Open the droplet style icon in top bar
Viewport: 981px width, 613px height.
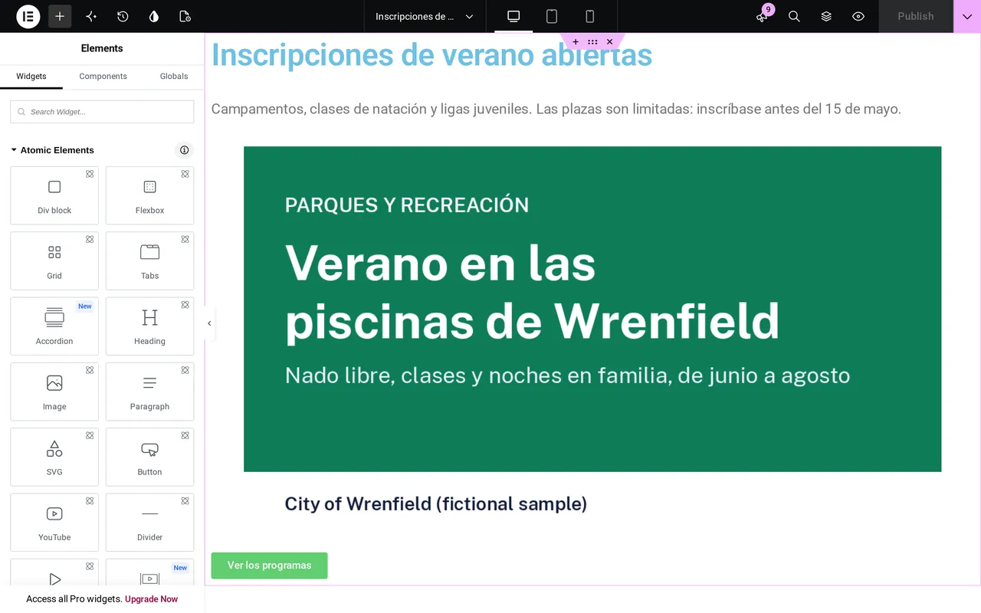[x=154, y=16]
